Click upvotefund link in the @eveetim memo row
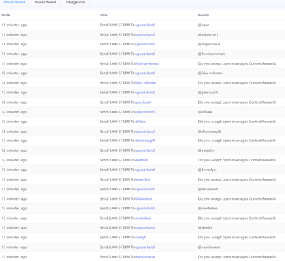 point(145,150)
